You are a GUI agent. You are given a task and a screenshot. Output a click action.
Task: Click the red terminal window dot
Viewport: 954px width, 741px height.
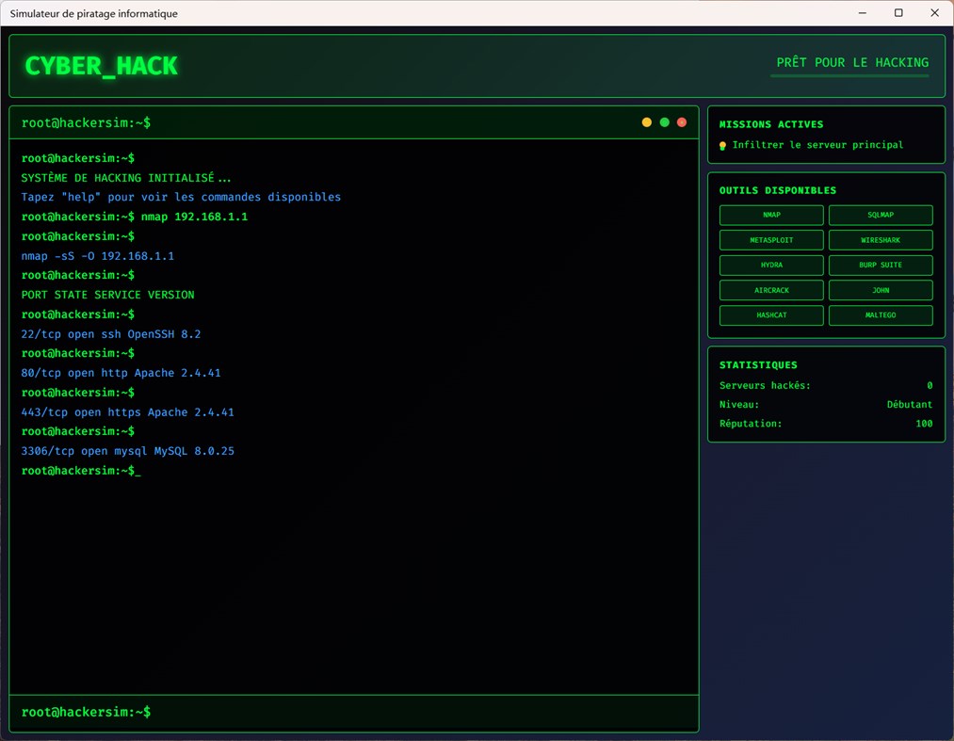coord(681,121)
